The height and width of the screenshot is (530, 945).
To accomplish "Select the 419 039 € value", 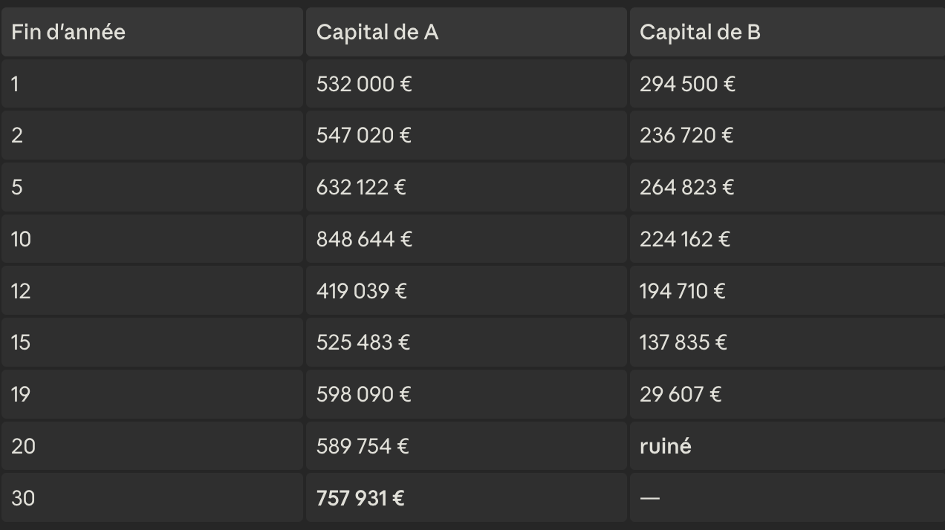I will pyautogui.click(x=361, y=291).
